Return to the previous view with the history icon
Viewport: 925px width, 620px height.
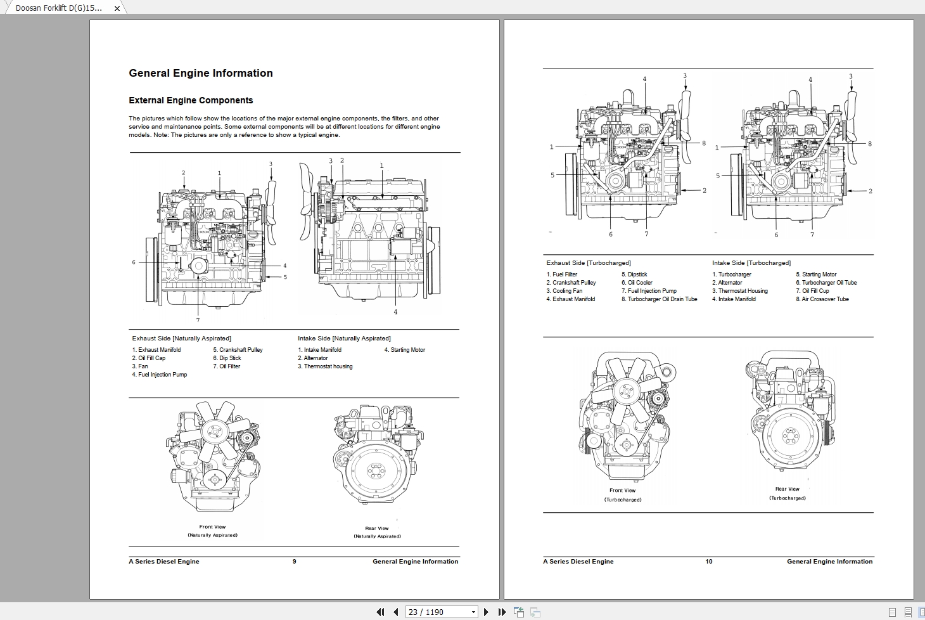pyautogui.click(x=519, y=612)
